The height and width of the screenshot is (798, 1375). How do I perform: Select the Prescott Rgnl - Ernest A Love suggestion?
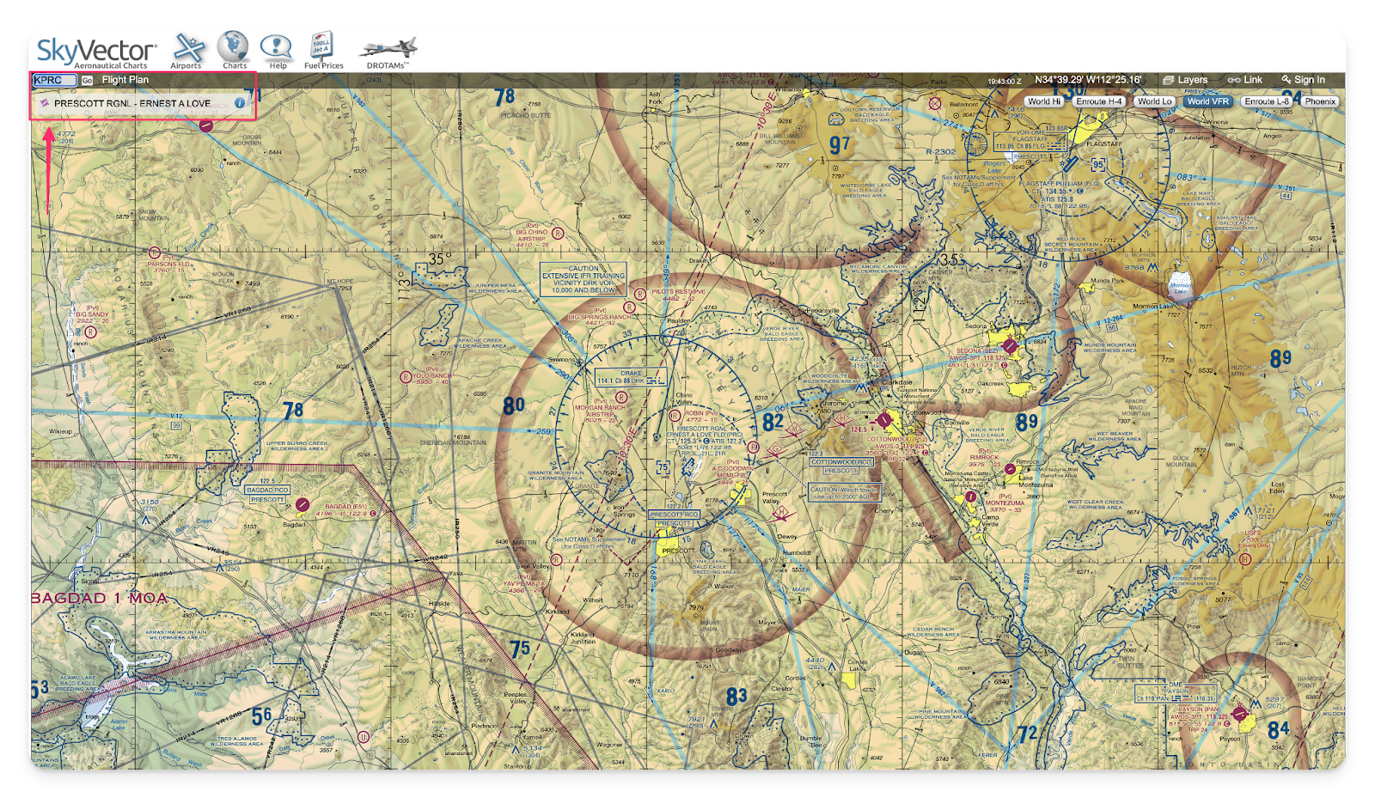pos(143,103)
